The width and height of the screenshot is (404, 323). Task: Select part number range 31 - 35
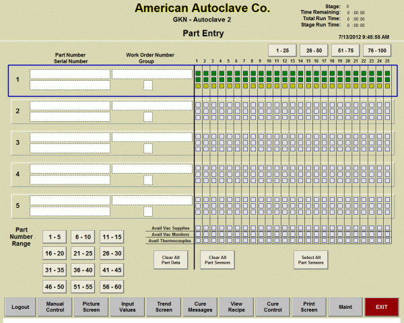(x=55, y=270)
